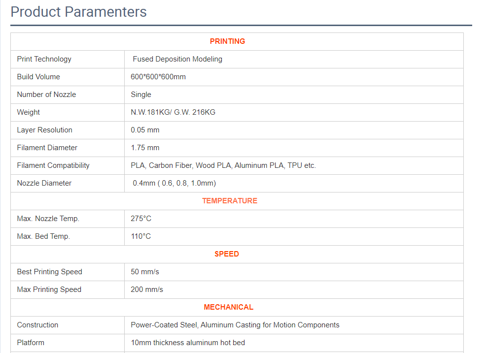Select the TEMPERATURE section header
Viewport: 485px width, 353px height.
click(230, 201)
